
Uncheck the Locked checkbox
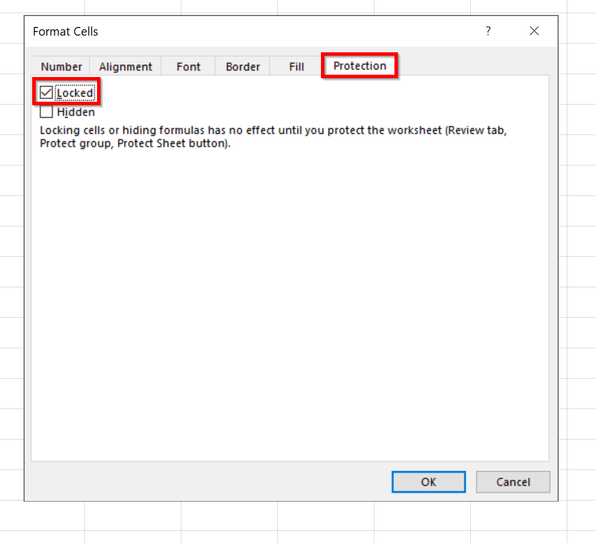click(x=46, y=93)
